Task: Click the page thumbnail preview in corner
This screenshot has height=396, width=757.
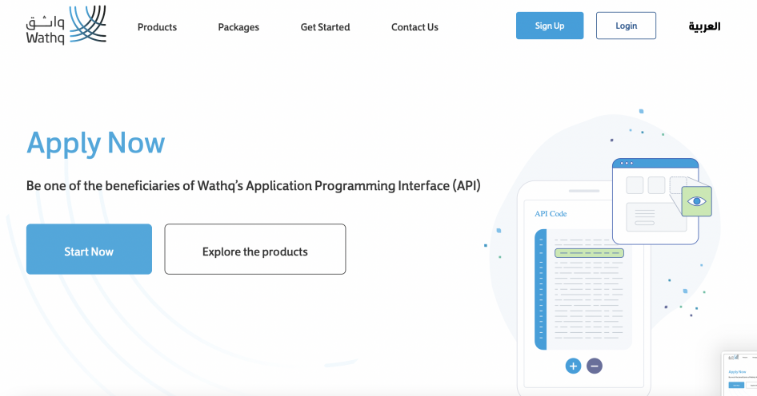Action: coord(739,374)
